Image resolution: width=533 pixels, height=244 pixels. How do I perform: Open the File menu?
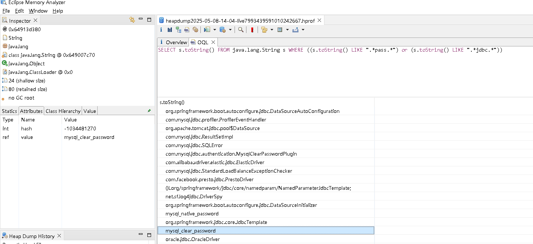coord(6,11)
